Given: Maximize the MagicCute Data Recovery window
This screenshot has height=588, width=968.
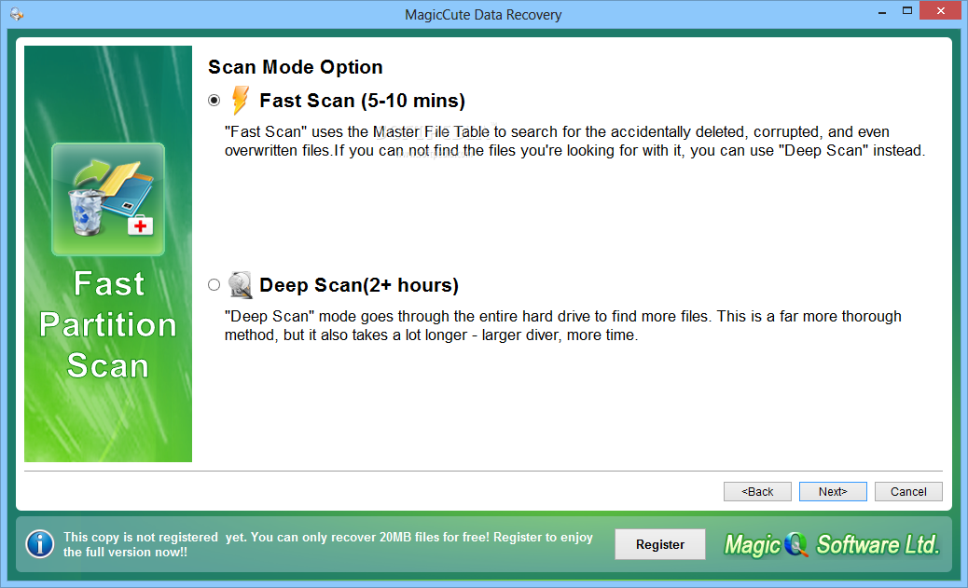Looking at the screenshot, I should click(x=906, y=11).
